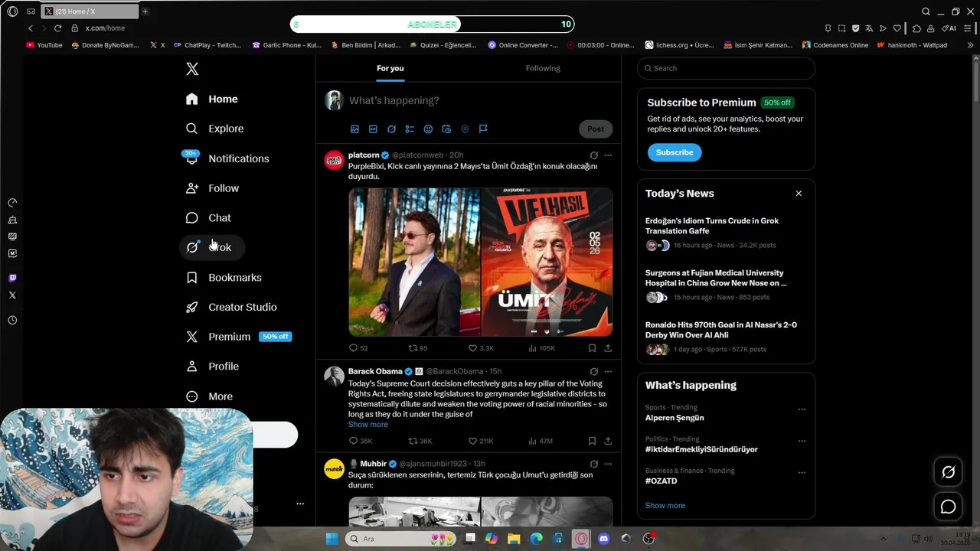Open Profile in the sidebar
The image size is (980, 551).
(213, 367)
